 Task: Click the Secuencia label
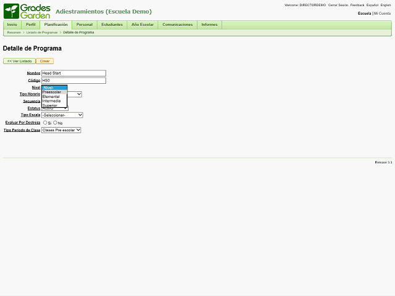pos(31,101)
